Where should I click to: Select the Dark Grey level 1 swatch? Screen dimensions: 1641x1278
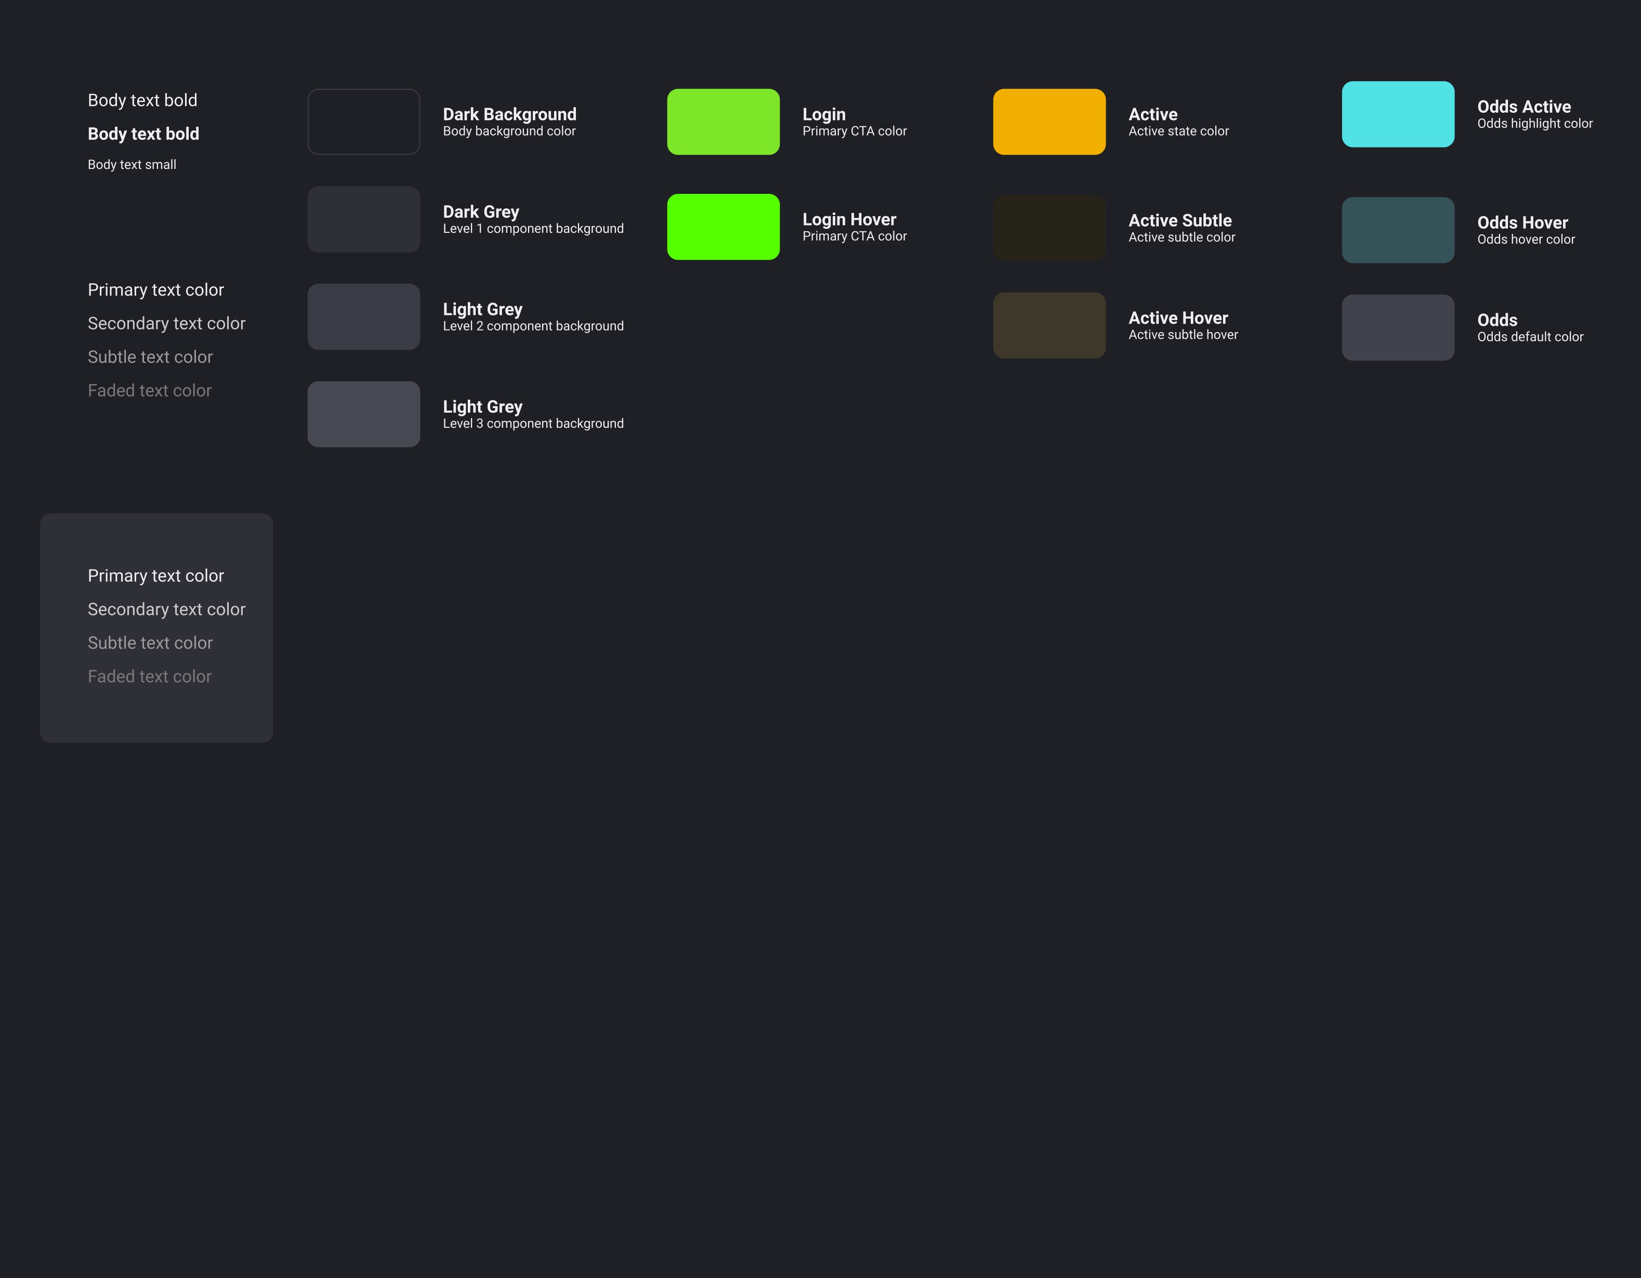(x=364, y=219)
